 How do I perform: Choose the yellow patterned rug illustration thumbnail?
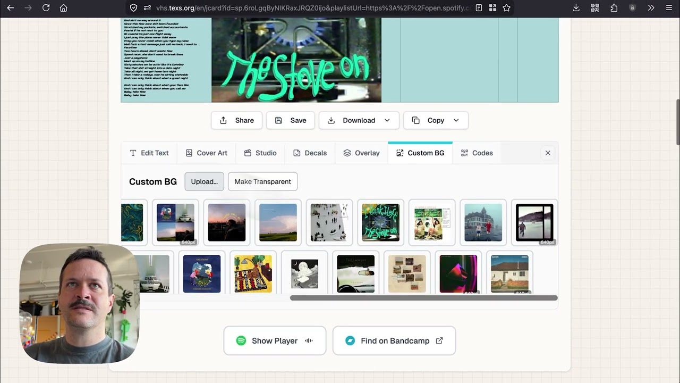point(253,273)
